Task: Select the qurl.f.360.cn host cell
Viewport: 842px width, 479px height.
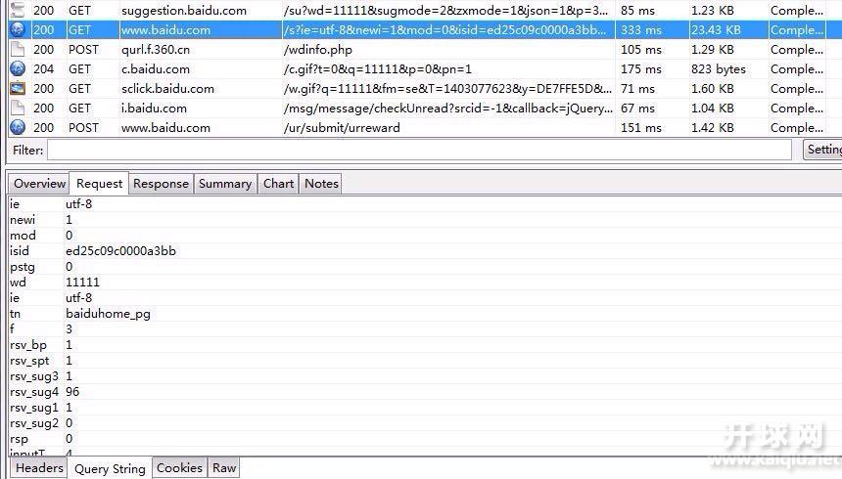Action: (155, 49)
